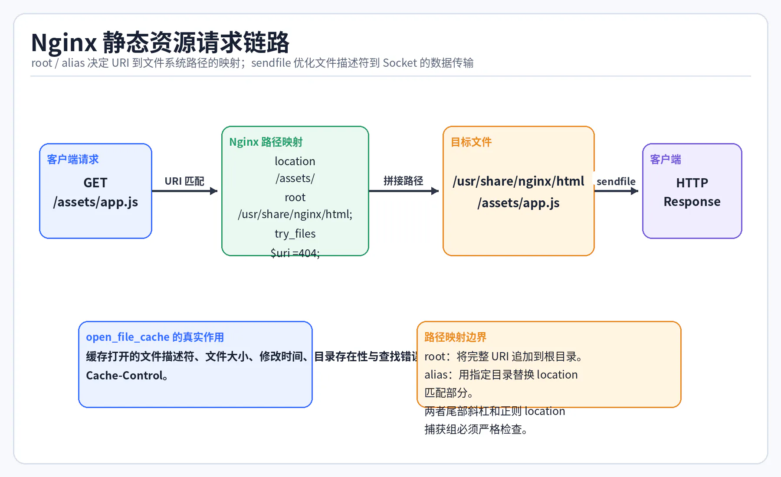Viewport: 781px width, 477px height.
Task: Click '/assets/app.js' in the client request box
Action: 95,202
